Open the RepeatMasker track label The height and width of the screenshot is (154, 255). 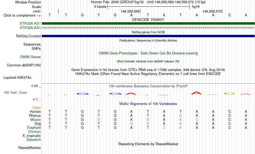point(30,148)
